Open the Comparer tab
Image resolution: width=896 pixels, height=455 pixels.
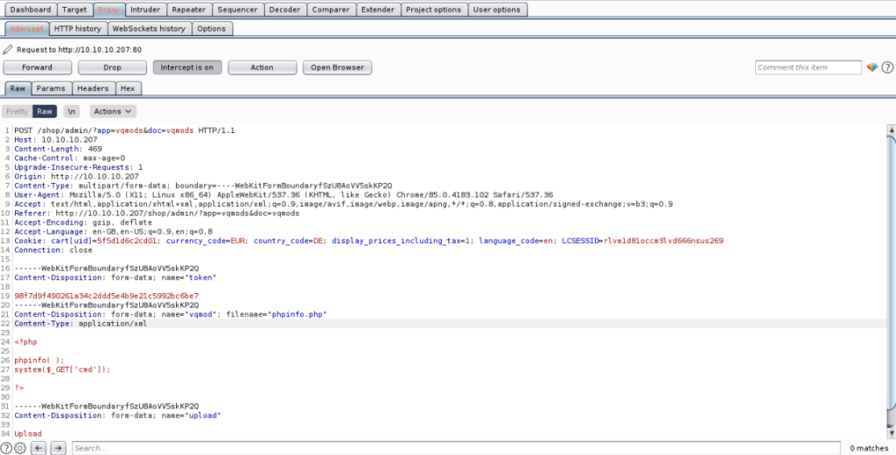pyautogui.click(x=331, y=10)
